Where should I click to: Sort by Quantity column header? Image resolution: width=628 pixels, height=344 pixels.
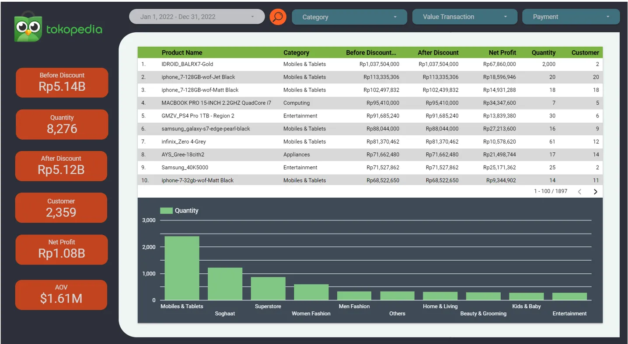point(544,52)
